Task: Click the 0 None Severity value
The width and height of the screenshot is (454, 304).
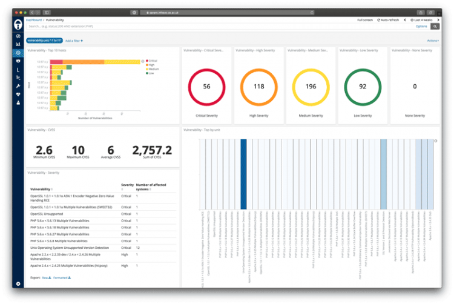Action: 415,87
